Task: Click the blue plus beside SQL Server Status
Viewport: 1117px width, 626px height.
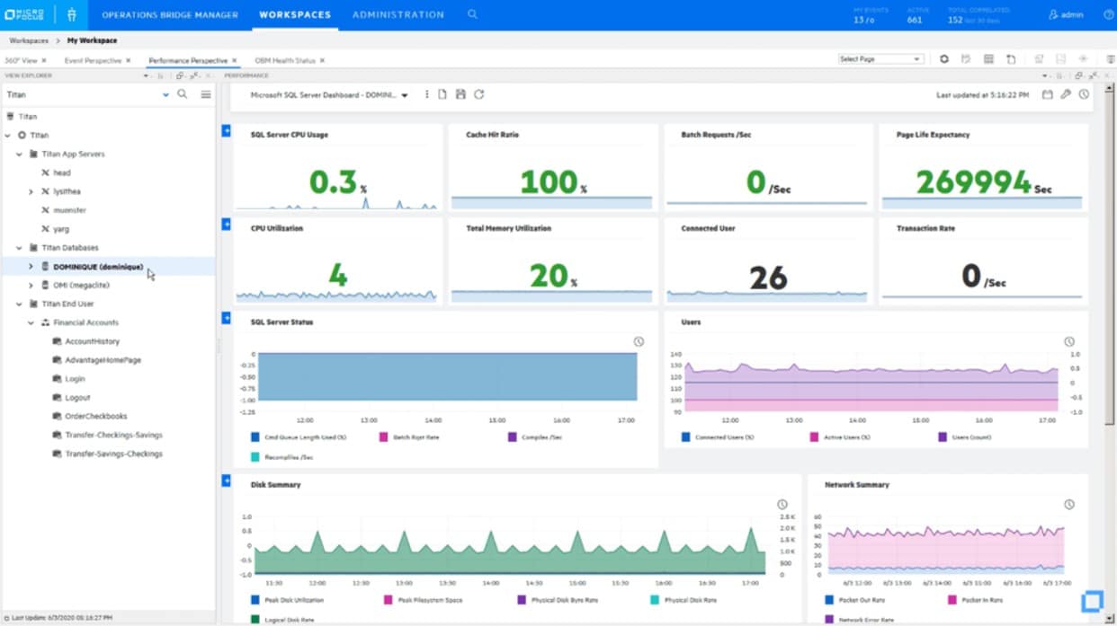Action: pos(227,317)
